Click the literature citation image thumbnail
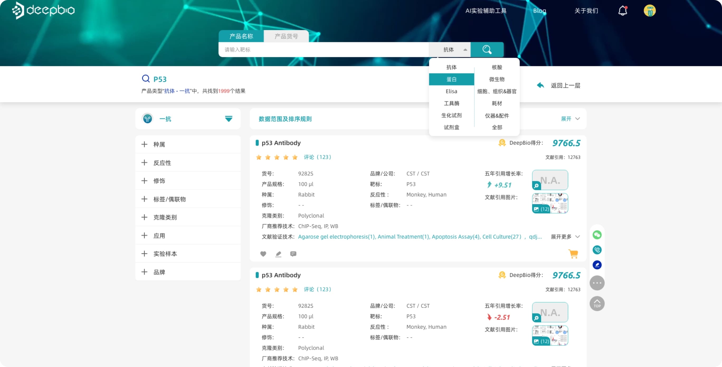 coord(549,203)
